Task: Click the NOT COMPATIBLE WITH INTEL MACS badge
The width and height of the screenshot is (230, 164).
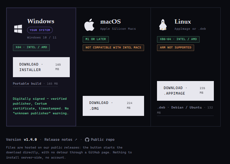Action: pos(113,48)
